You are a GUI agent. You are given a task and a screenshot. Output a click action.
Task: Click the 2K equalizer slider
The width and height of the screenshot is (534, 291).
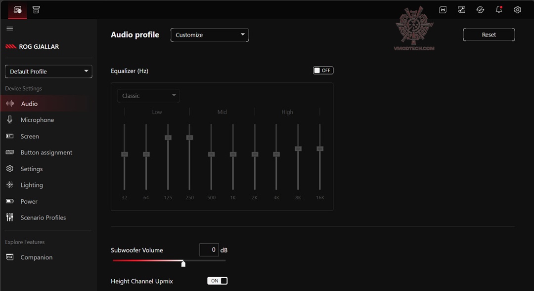pos(255,154)
